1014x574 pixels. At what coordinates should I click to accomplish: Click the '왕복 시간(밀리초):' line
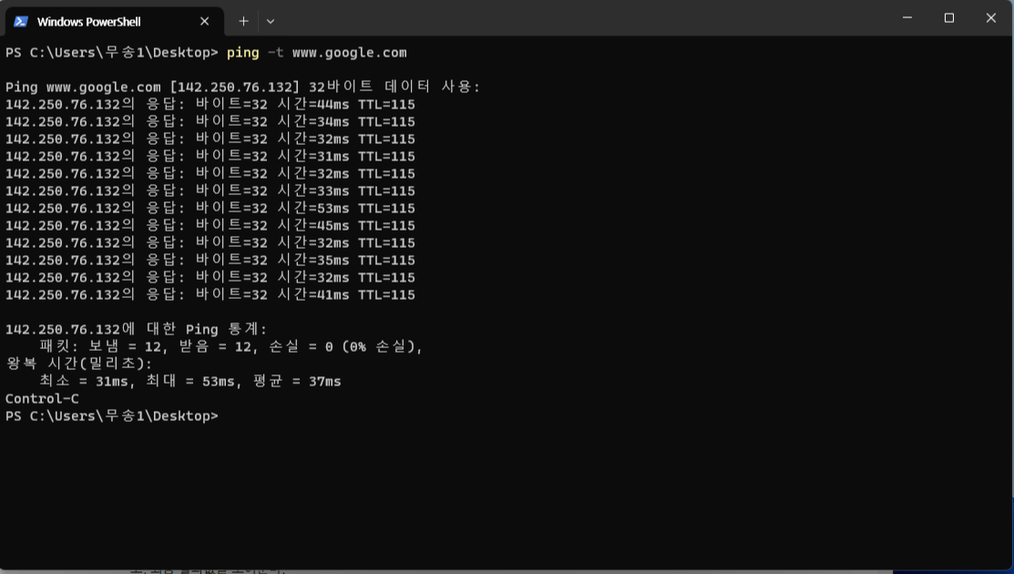pyautogui.click(x=79, y=364)
